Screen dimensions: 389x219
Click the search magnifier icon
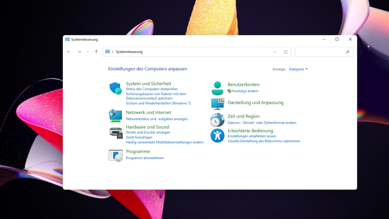[x=347, y=52]
